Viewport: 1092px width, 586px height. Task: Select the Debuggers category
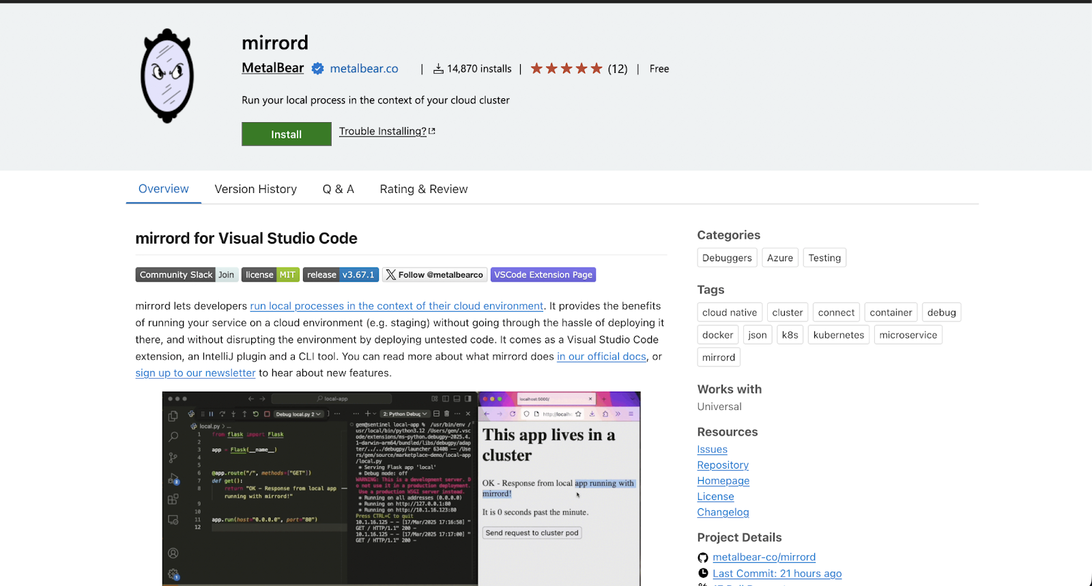click(x=727, y=258)
